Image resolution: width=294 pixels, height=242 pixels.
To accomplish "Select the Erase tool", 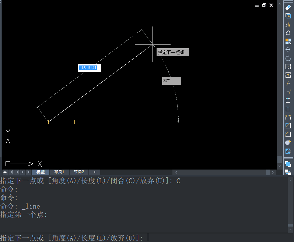I will [288, 7].
